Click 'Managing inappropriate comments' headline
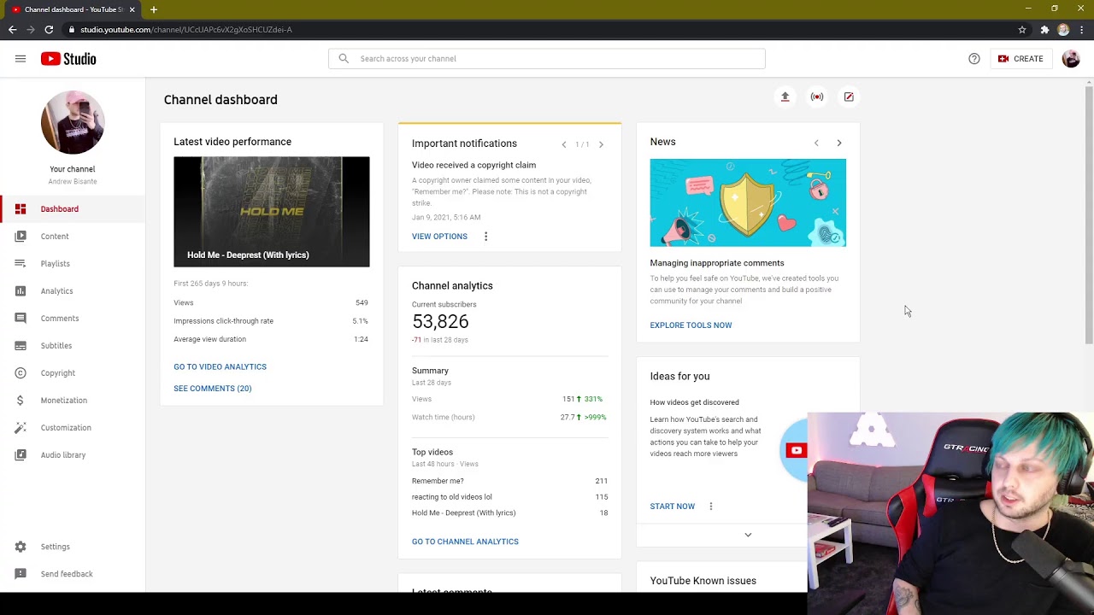 pos(716,263)
